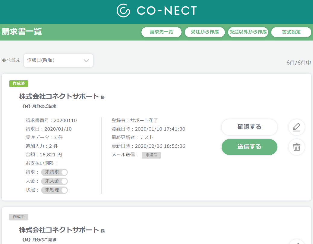This screenshot has width=313, height=244.
Task: Click 登録者：サポート花子 text
Action: 135,121
